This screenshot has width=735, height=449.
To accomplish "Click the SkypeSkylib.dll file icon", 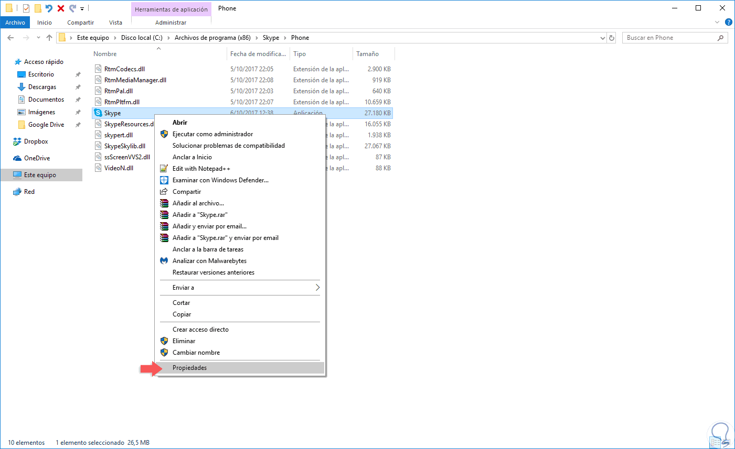I will (x=98, y=146).
